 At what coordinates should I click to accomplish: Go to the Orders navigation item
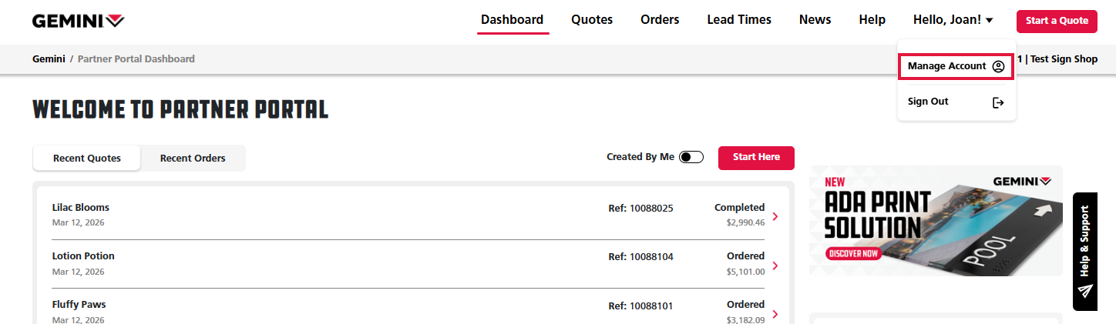pyautogui.click(x=660, y=20)
